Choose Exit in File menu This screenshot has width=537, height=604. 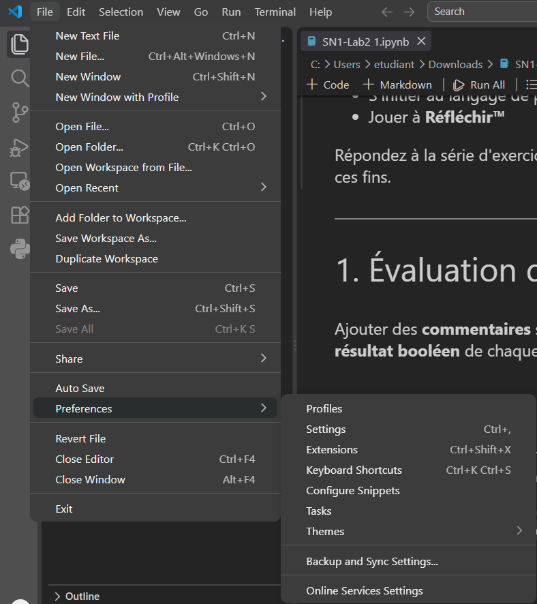(x=155, y=509)
